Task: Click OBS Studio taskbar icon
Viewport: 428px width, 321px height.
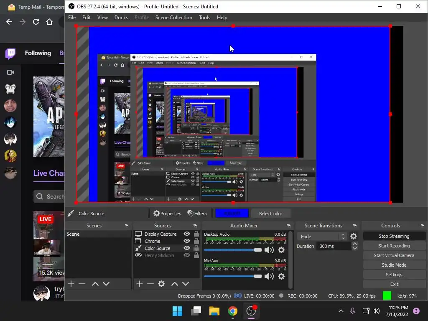Action: 251,311
